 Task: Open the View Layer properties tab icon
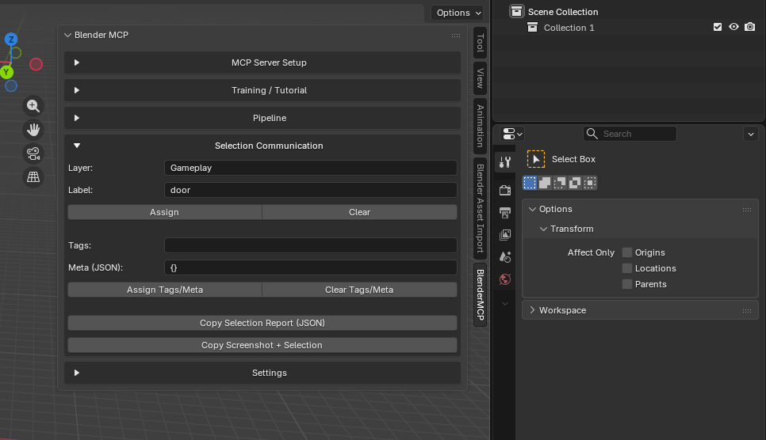[505, 234]
